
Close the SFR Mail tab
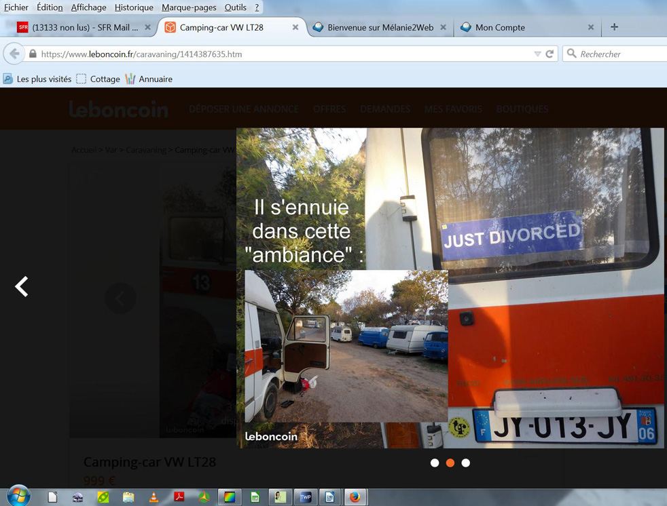[147, 27]
